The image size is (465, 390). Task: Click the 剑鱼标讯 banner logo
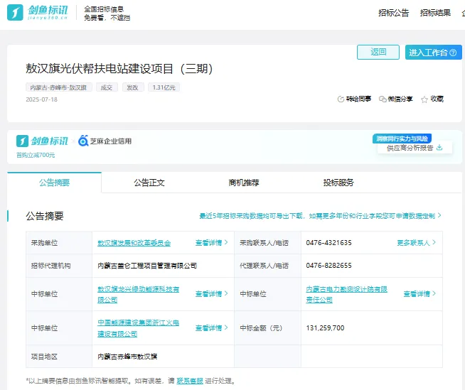42,141
